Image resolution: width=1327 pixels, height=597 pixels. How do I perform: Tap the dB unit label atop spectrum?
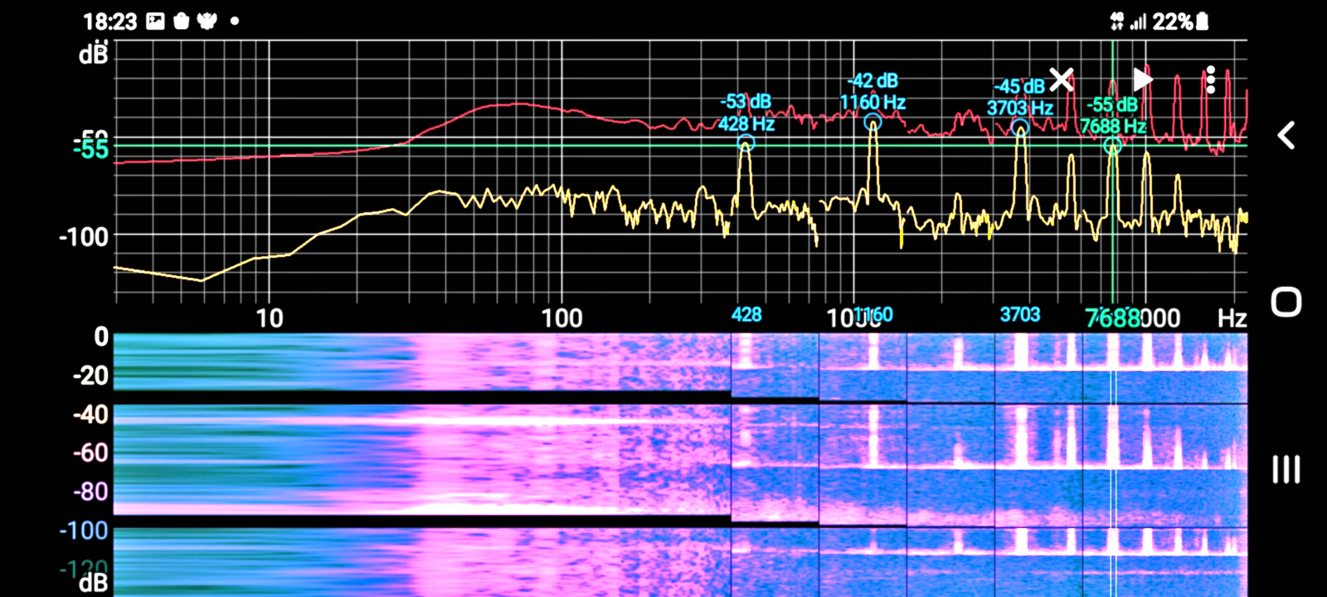[x=93, y=55]
